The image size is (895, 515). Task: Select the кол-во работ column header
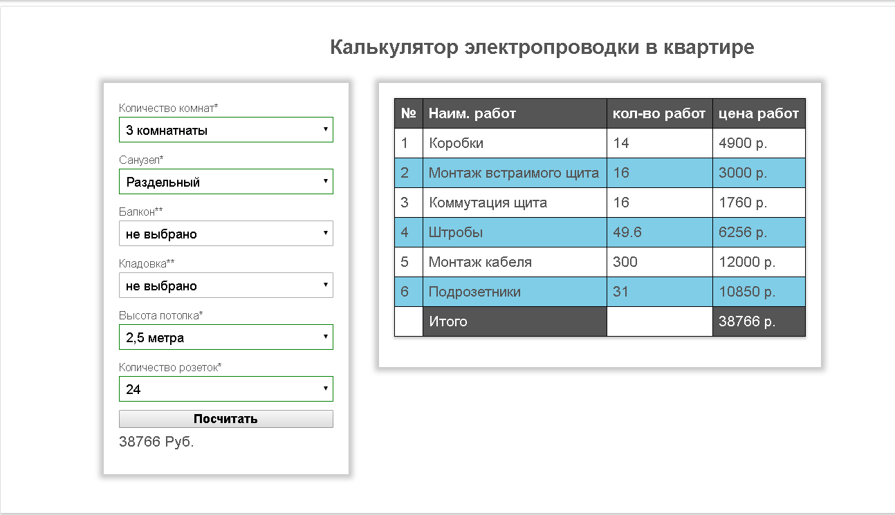click(x=659, y=113)
